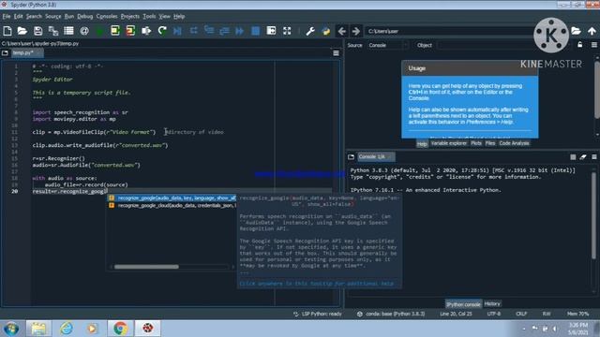Open Help pane options hamburger menu
This screenshot has width=600, height=337.
click(x=593, y=45)
